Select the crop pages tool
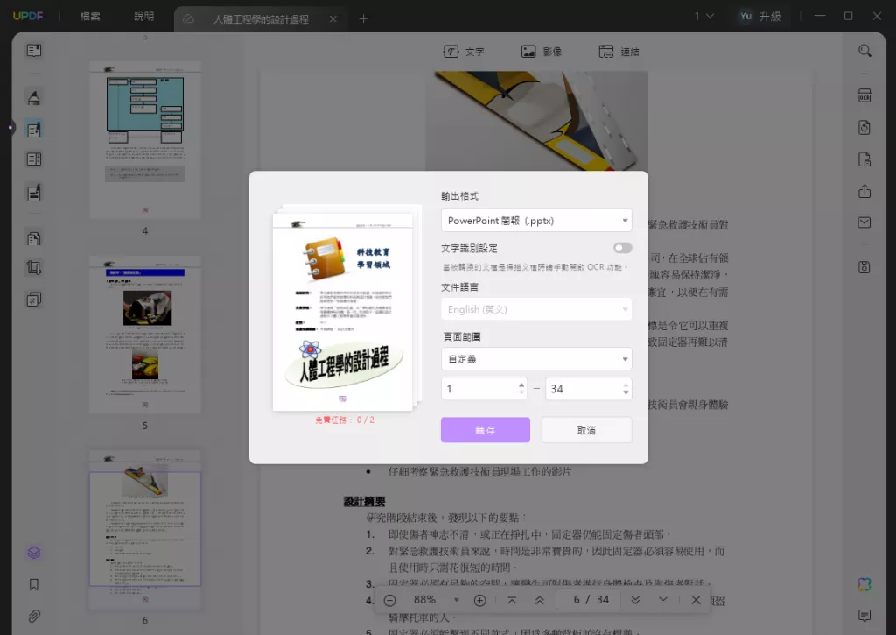The image size is (896, 635). tap(34, 268)
